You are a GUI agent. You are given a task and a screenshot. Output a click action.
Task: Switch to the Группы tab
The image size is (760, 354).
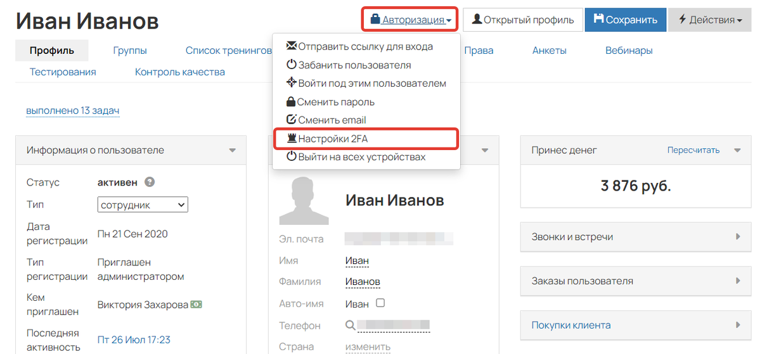130,51
